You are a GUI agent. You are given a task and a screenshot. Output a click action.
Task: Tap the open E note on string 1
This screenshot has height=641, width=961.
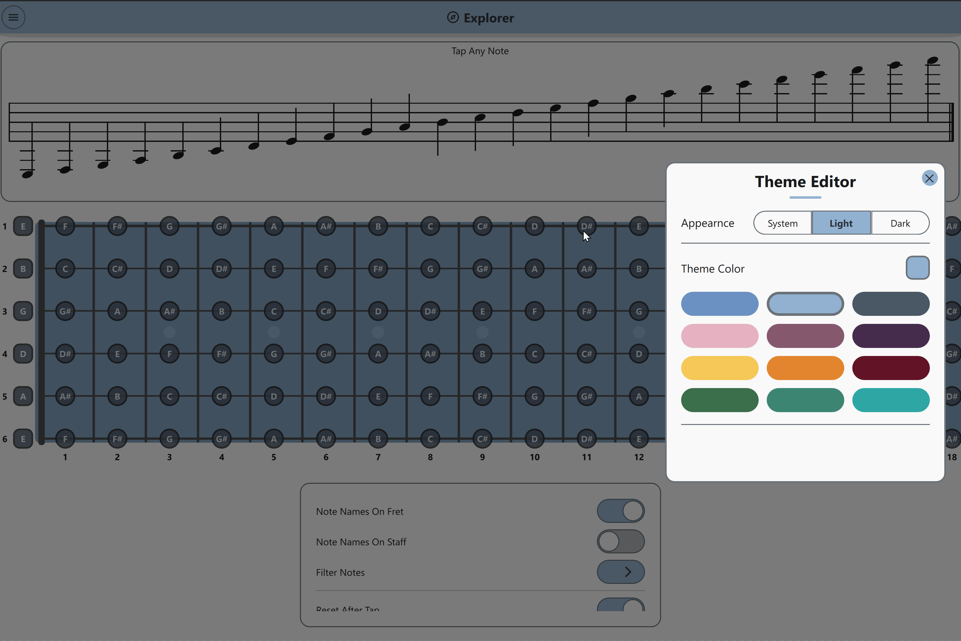click(23, 226)
